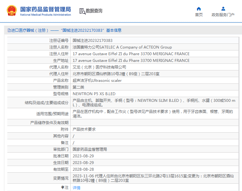Click National Medical Products Administration subtitle

pos(45,15)
